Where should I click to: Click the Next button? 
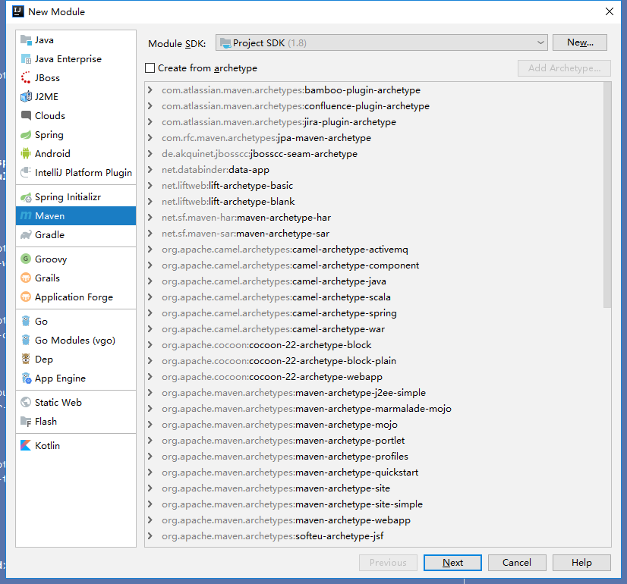pyautogui.click(x=452, y=563)
